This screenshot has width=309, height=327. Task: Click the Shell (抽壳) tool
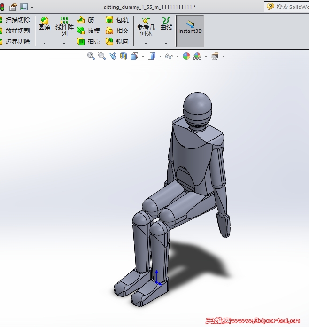tap(88, 41)
